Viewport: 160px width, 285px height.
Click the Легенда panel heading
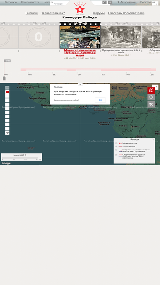(x=134, y=139)
